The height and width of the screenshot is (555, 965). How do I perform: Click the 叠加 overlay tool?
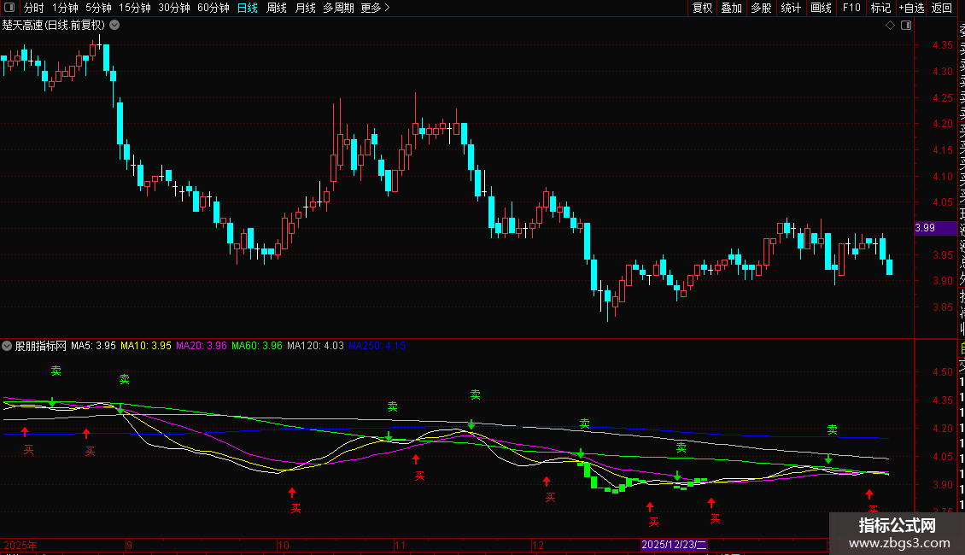[x=732, y=8]
